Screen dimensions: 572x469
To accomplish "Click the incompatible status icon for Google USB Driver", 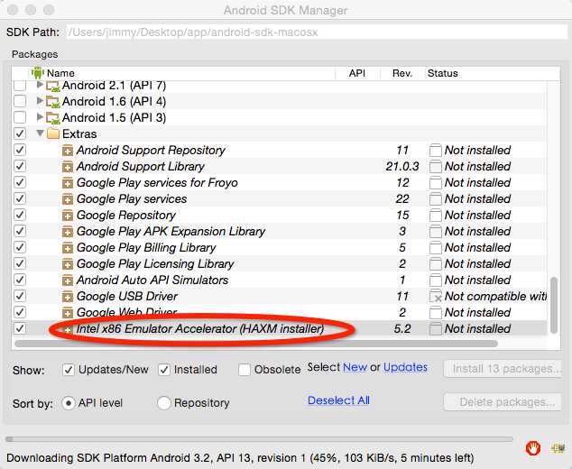I will (x=436, y=297).
